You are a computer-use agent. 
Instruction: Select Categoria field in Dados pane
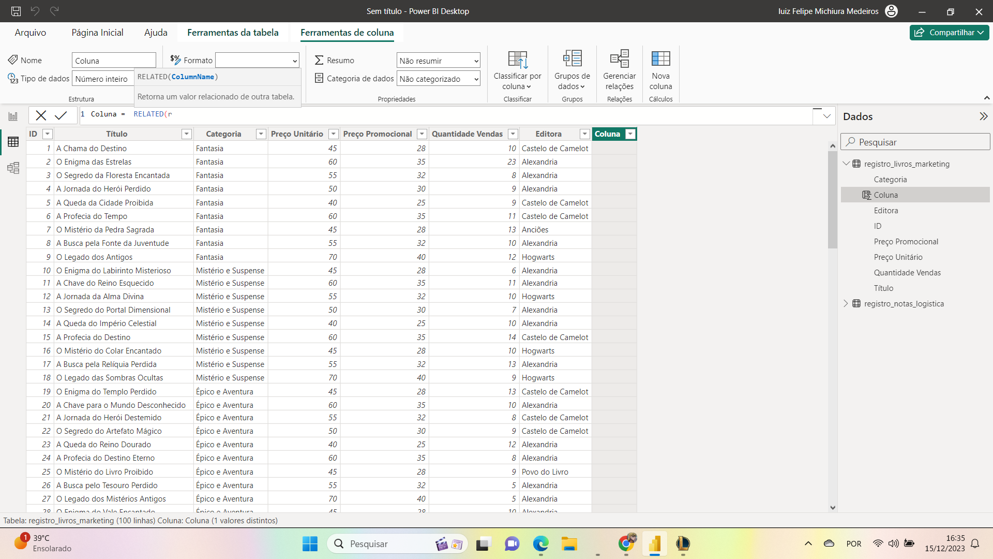click(890, 179)
